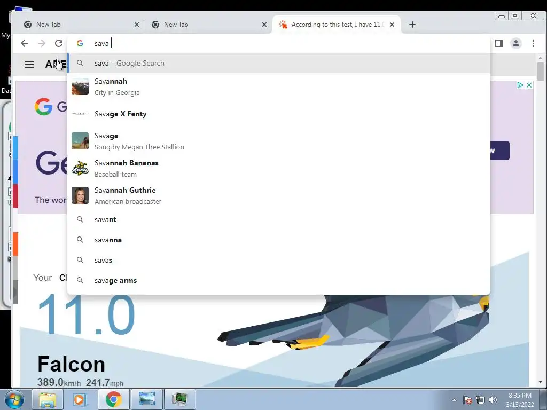Open the Chrome profile avatar

coord(516,43)
